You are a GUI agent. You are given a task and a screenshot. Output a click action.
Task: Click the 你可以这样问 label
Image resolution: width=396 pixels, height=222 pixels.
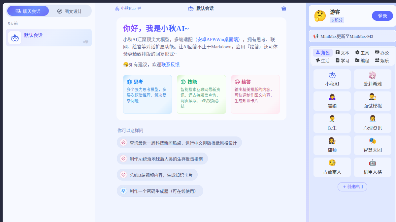point(130,130)
